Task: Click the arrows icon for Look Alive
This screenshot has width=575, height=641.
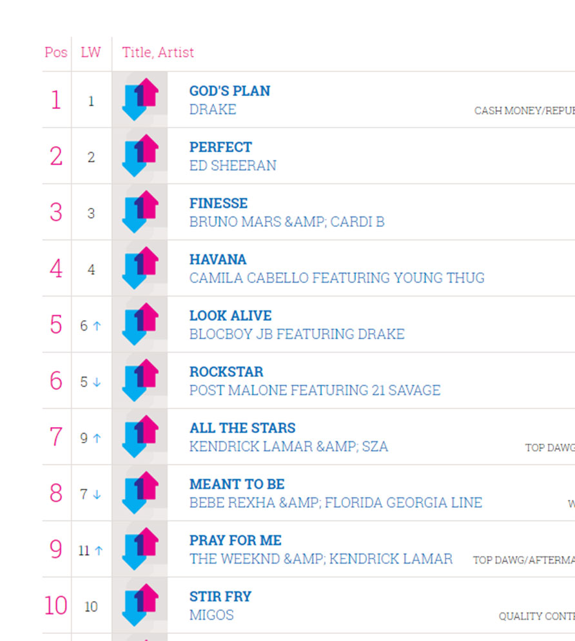Action: pos(139,324)
